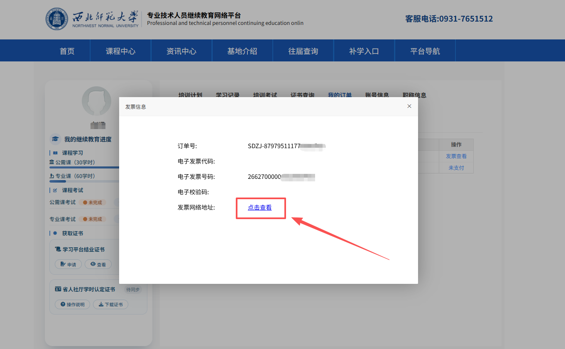The height and width of the screenshot is (349, 565).
Task: Click the 客服电话:0931-7651512 text
Action: 449,19
